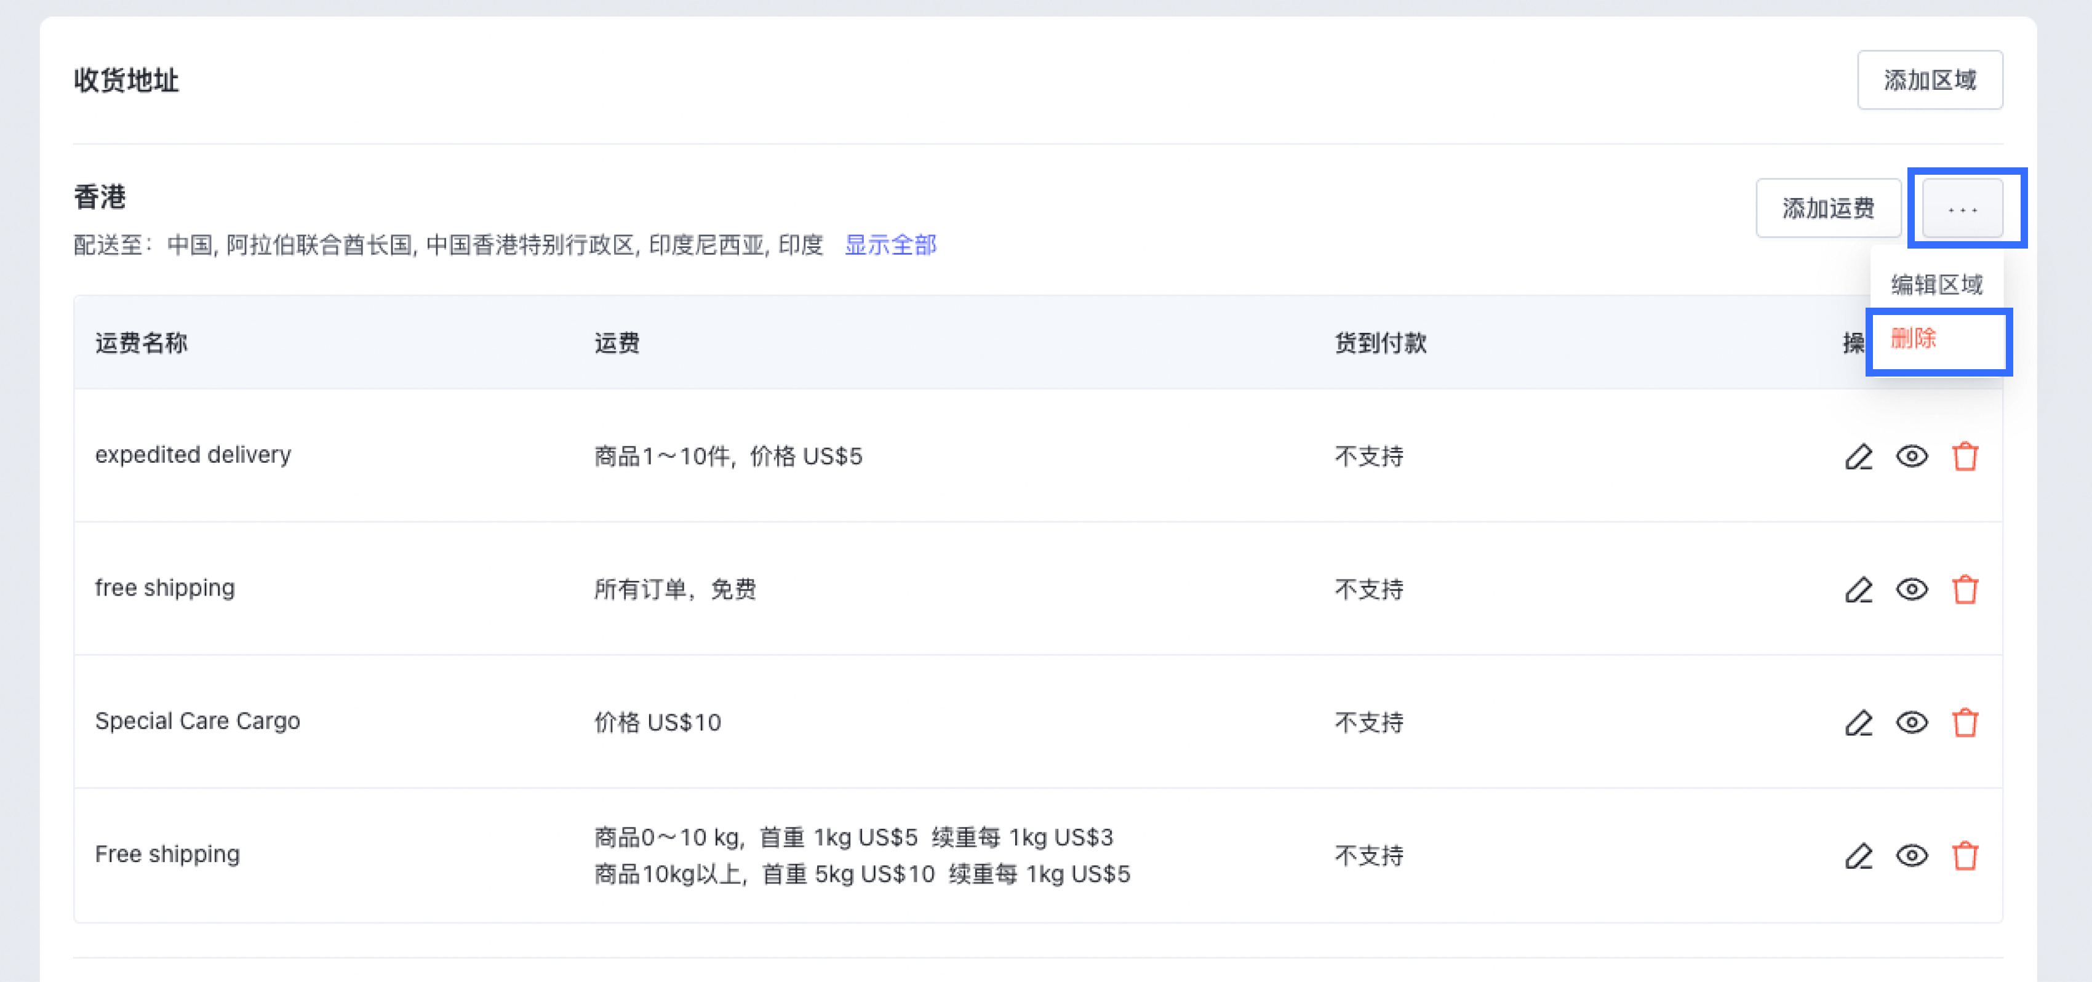This screenshot has width=2092, height=982.
Task: Edit the Special Care Cargo rate
Action: coord(1858,723)
